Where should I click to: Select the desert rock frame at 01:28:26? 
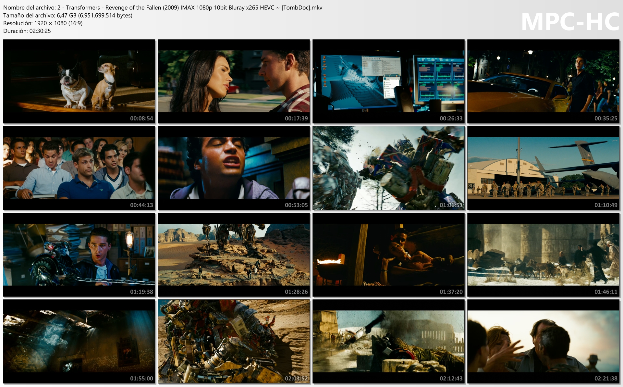click(234, 255)
